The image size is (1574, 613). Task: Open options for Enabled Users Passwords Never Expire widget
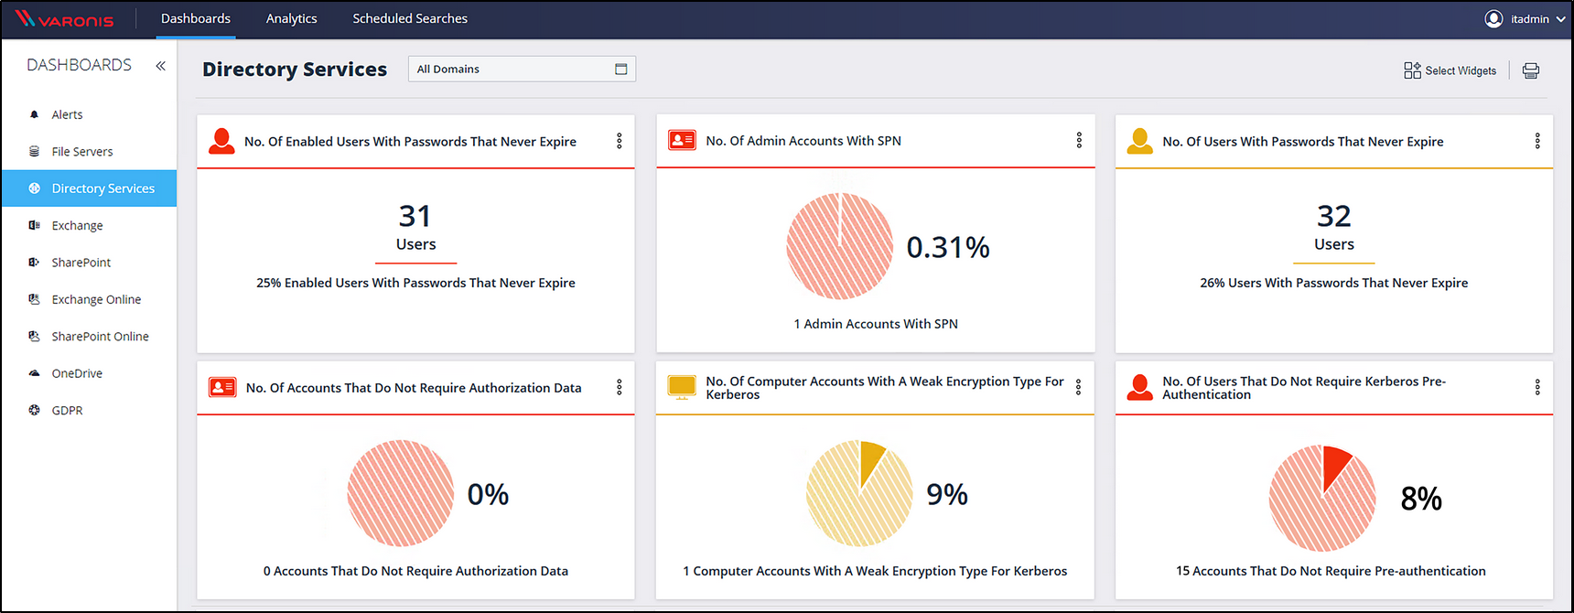tap(620, 141)
